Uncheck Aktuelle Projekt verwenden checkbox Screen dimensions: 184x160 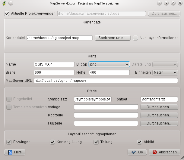(7, 14)
